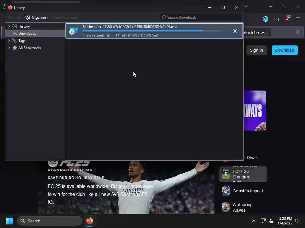
Task: Select History in the sidebar
Action: 24,26
